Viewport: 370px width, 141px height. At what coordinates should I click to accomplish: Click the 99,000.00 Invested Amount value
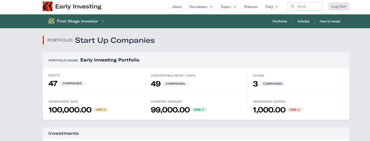click(x=170, y=110)
